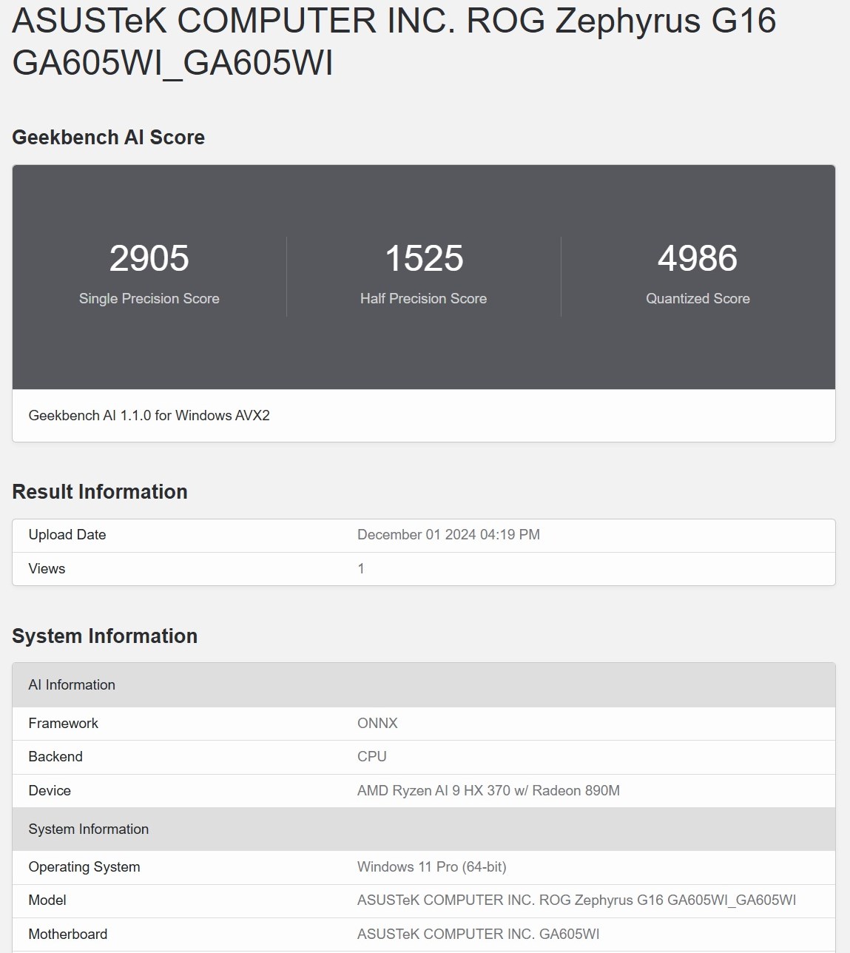Select AMD Ryzen AI 9 HX 370 device value
850x953 pixels.
click(488, 790)
